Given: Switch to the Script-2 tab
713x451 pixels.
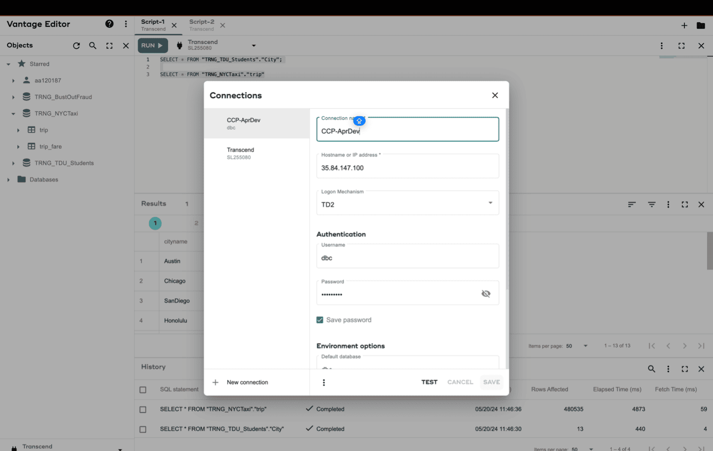Looking at the screenshot, I should (x=202, y=25).
